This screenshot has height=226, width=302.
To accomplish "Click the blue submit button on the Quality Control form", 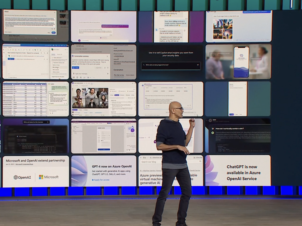I will pos(104,149).
